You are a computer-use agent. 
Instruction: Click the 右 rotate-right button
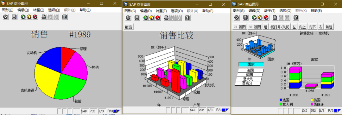(x=320, y=27)
